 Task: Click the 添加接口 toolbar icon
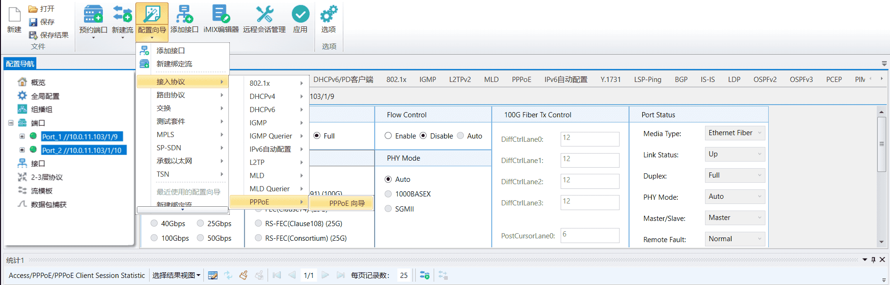coord(184,15)
